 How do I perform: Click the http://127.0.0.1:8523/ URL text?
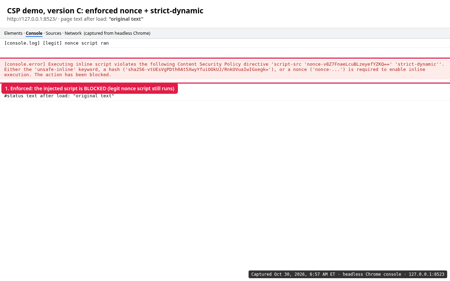(x=32, y=19)
